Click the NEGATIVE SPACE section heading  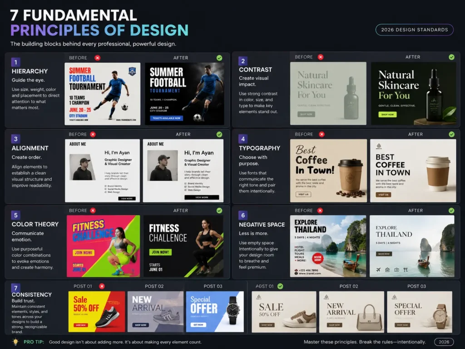tap(262, 224)
